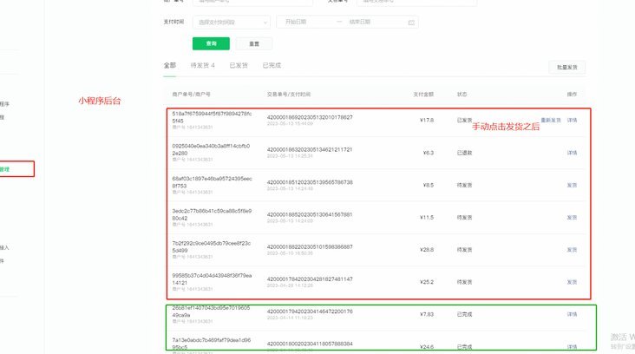The height and width of the screenshot is (354, 635).
Task: Click the 支付时间 field label
Action: point(173,22)
